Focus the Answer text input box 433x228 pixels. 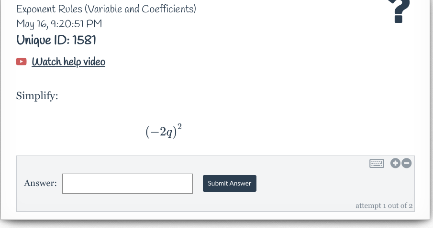(127, 184)
